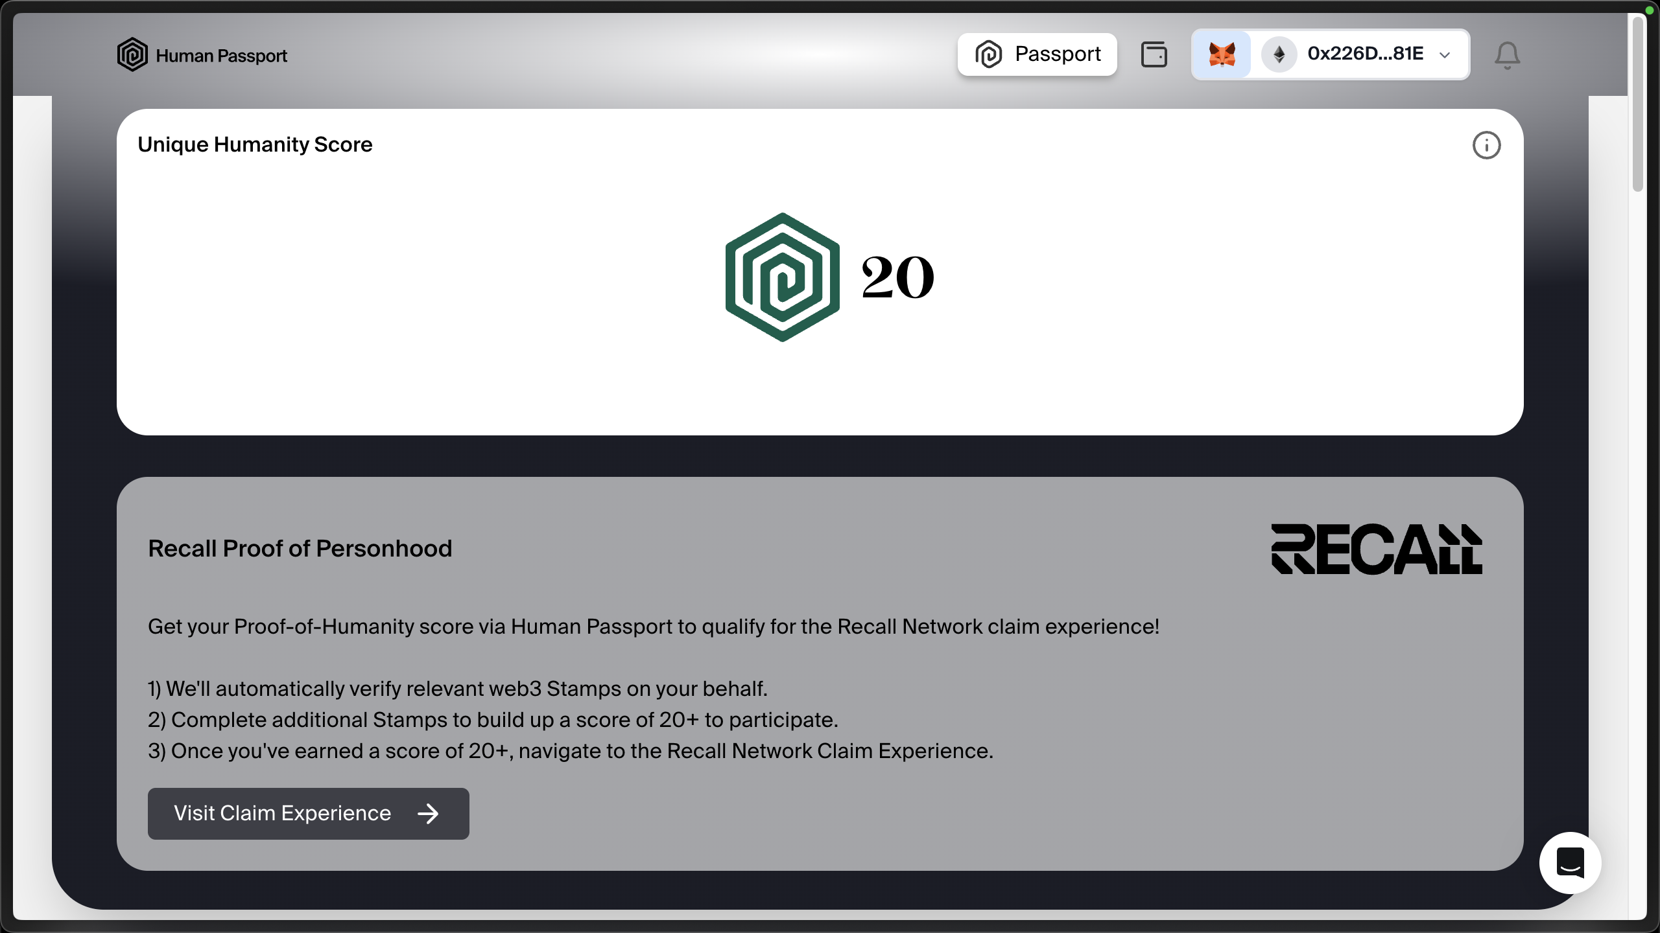1660x933 pixels.
Task: Show Unique Humanity Score info tooltip
Action: click(1486, 145)
